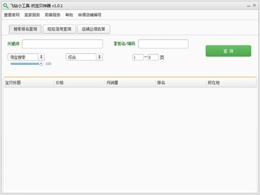
Task: Click 申请店铺编号 in menu bar
Action: tap(90, 15)
